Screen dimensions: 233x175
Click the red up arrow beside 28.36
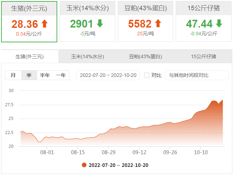pyautogui.click(x=45, y=24)
